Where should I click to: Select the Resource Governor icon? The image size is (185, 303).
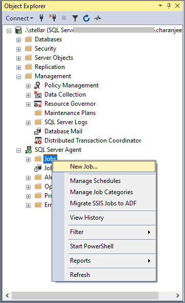click(38, 104)
